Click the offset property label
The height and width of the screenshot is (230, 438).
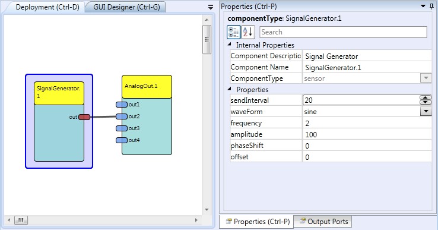point(239,157)
